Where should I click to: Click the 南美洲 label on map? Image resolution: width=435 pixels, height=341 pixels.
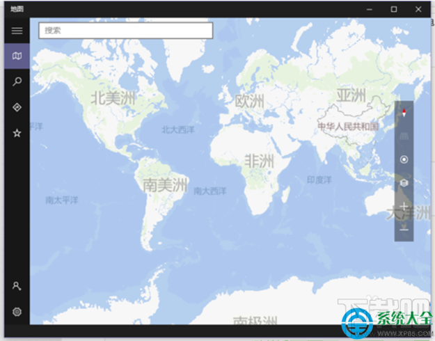[165, 185]
